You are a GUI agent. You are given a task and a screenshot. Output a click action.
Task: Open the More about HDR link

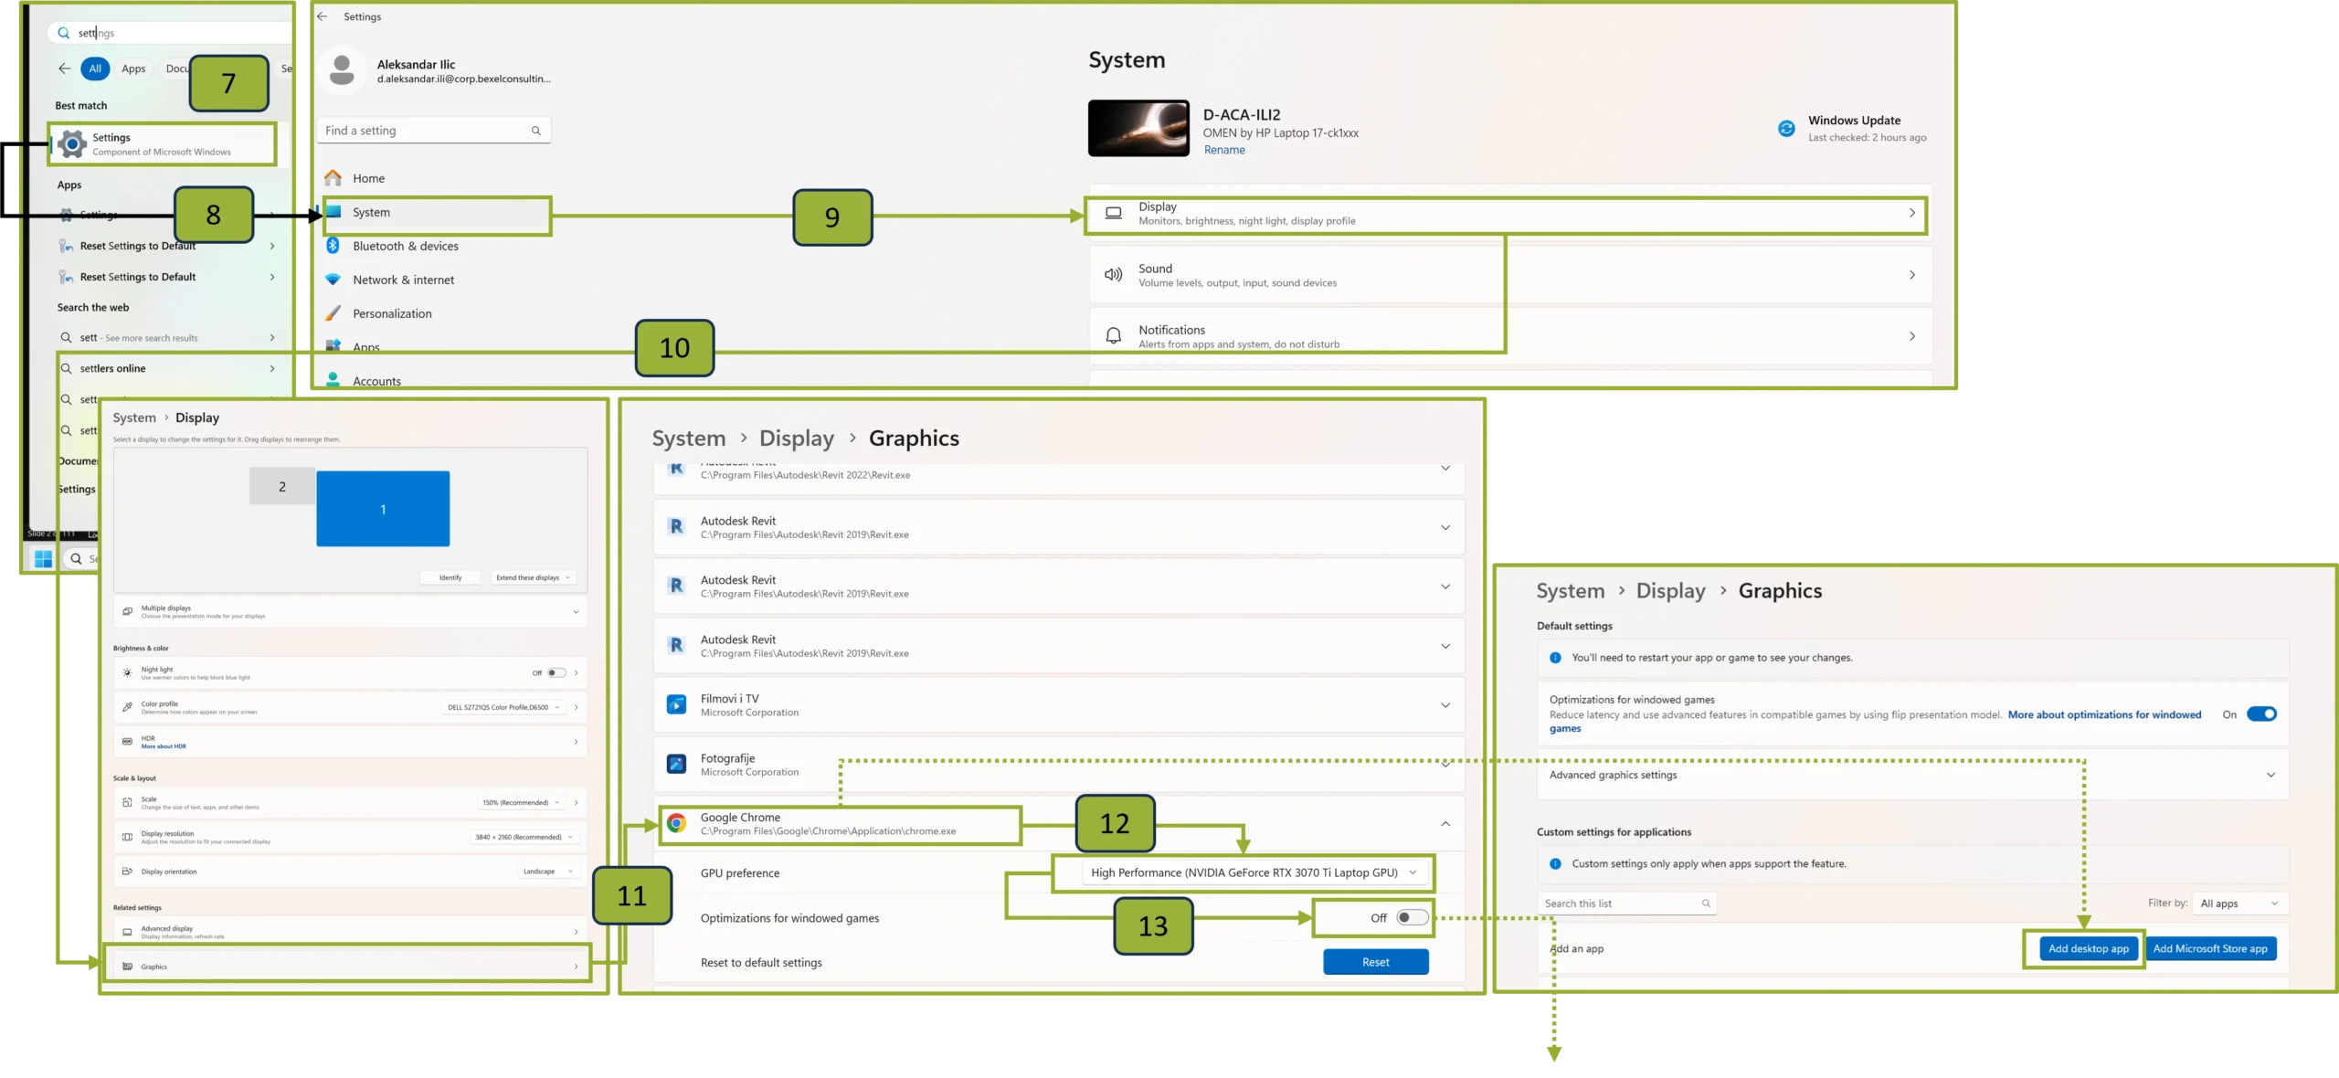coord(164,746)
